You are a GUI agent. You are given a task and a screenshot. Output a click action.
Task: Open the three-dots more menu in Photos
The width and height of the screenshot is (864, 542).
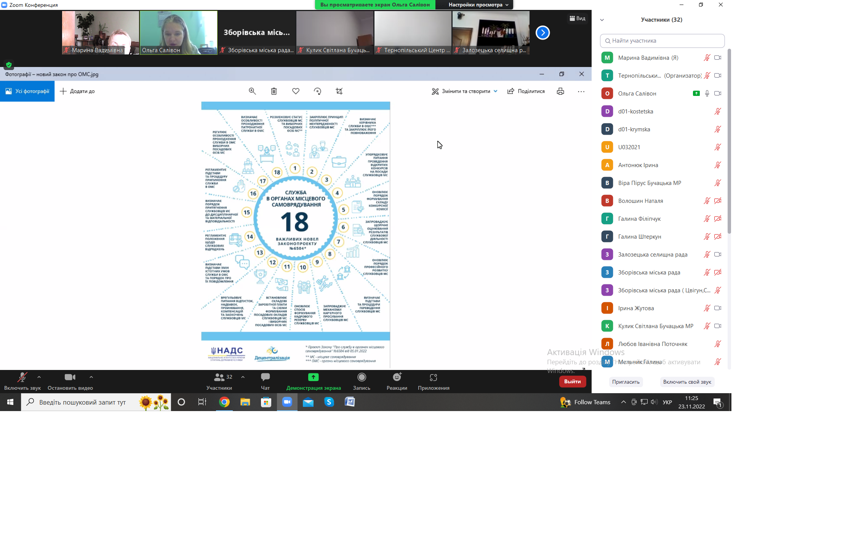coord(581,91)
